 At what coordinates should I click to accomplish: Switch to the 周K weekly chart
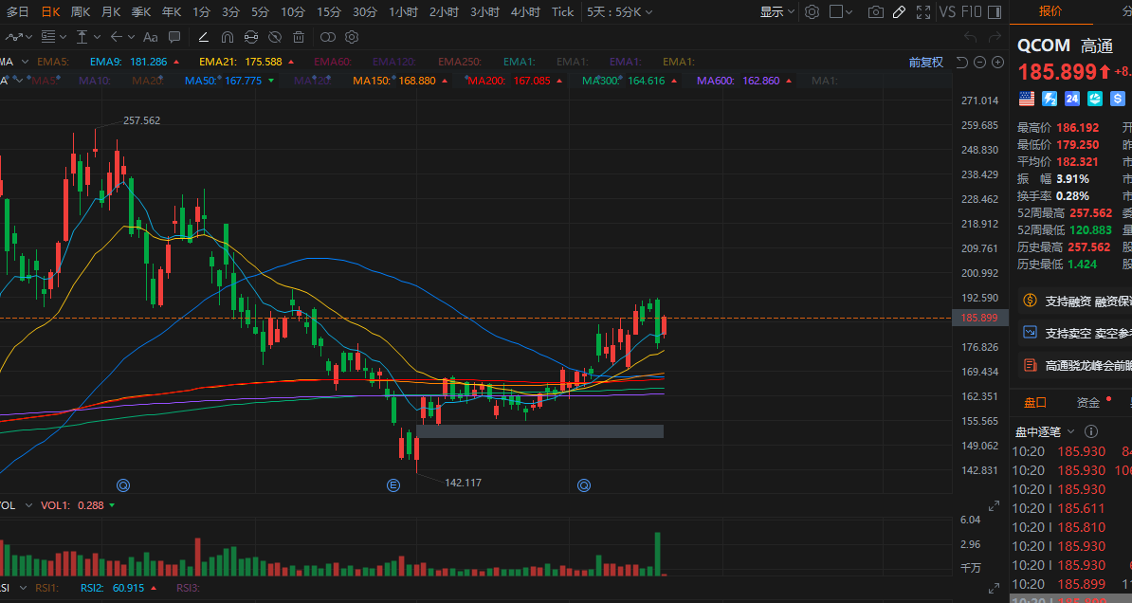pyautogui.click(x=81, y=11)
